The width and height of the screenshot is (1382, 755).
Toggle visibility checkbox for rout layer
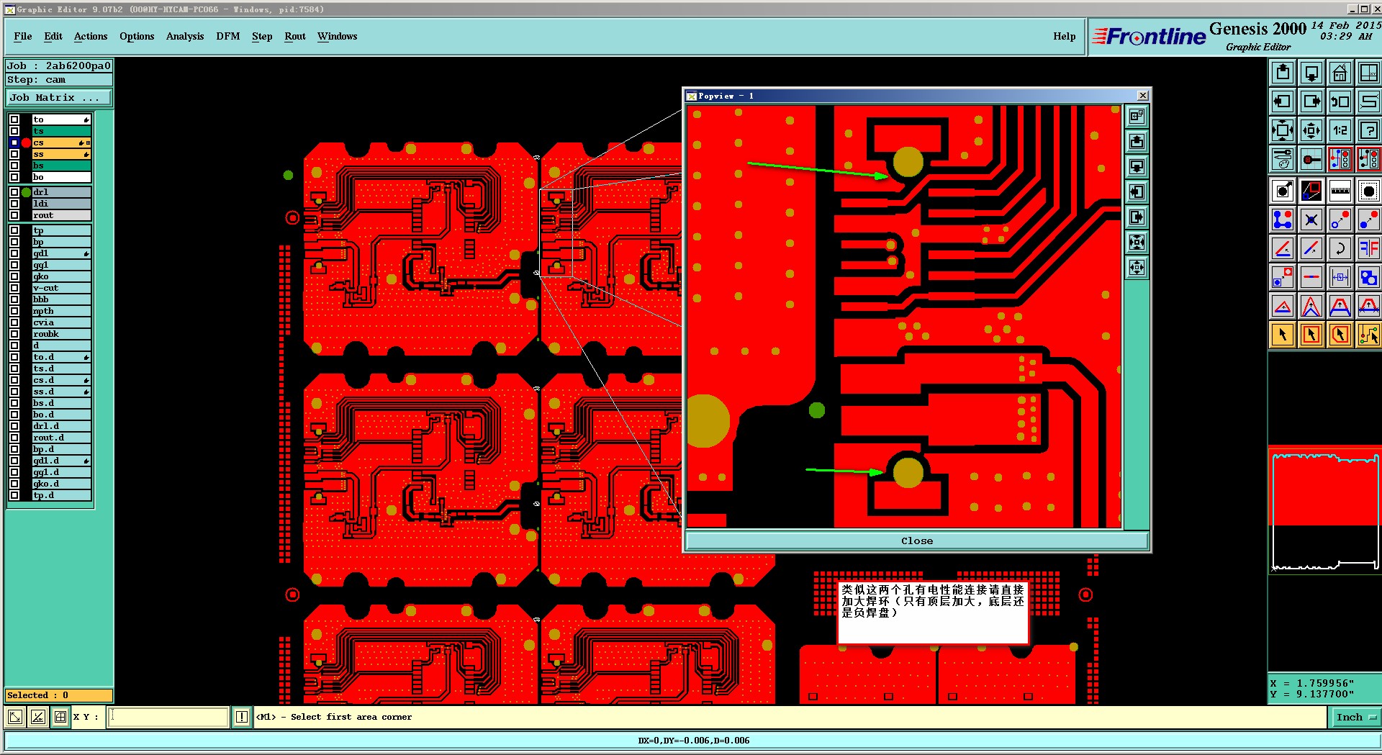point(14,215)
